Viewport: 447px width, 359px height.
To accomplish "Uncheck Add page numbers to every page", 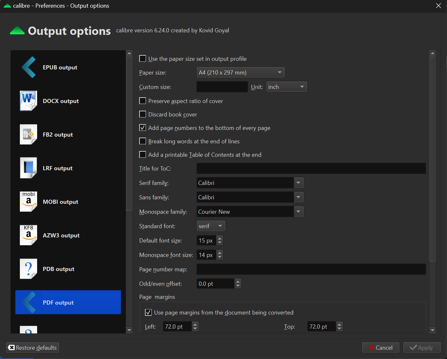I will pos(143,128).
